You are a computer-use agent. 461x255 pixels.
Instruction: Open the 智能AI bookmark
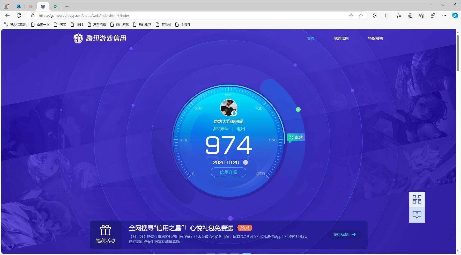[163, 24]
